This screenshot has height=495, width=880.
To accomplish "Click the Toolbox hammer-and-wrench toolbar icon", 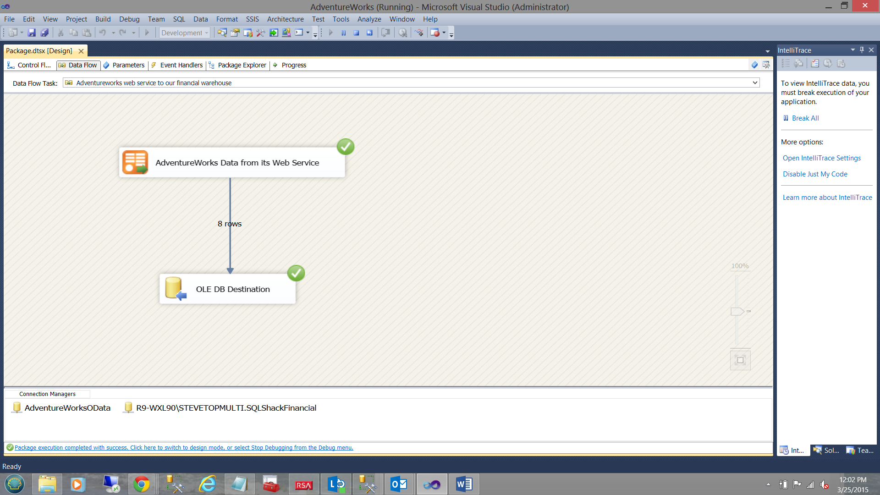I will [x=260, y=33].
